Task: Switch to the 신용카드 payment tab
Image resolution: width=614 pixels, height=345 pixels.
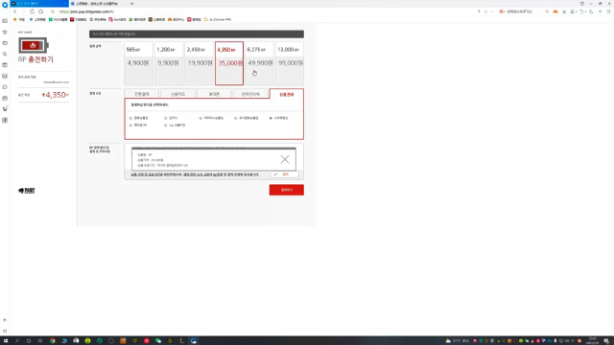Action: (x=178, y=94)
